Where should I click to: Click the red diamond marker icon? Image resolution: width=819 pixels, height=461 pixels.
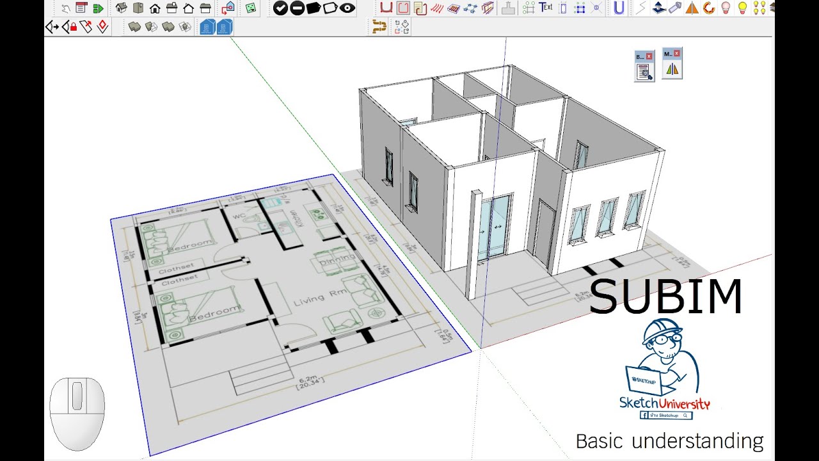102,27
